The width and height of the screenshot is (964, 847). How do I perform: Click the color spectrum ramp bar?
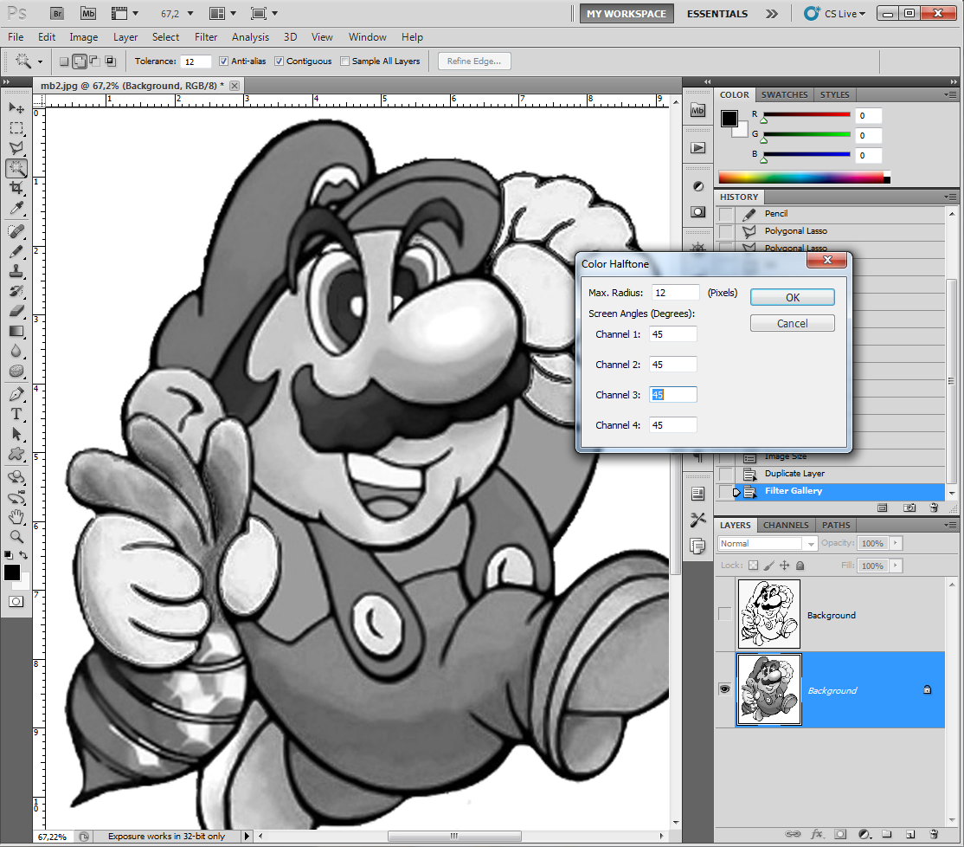pyautogui.click(x=800, y=178)
